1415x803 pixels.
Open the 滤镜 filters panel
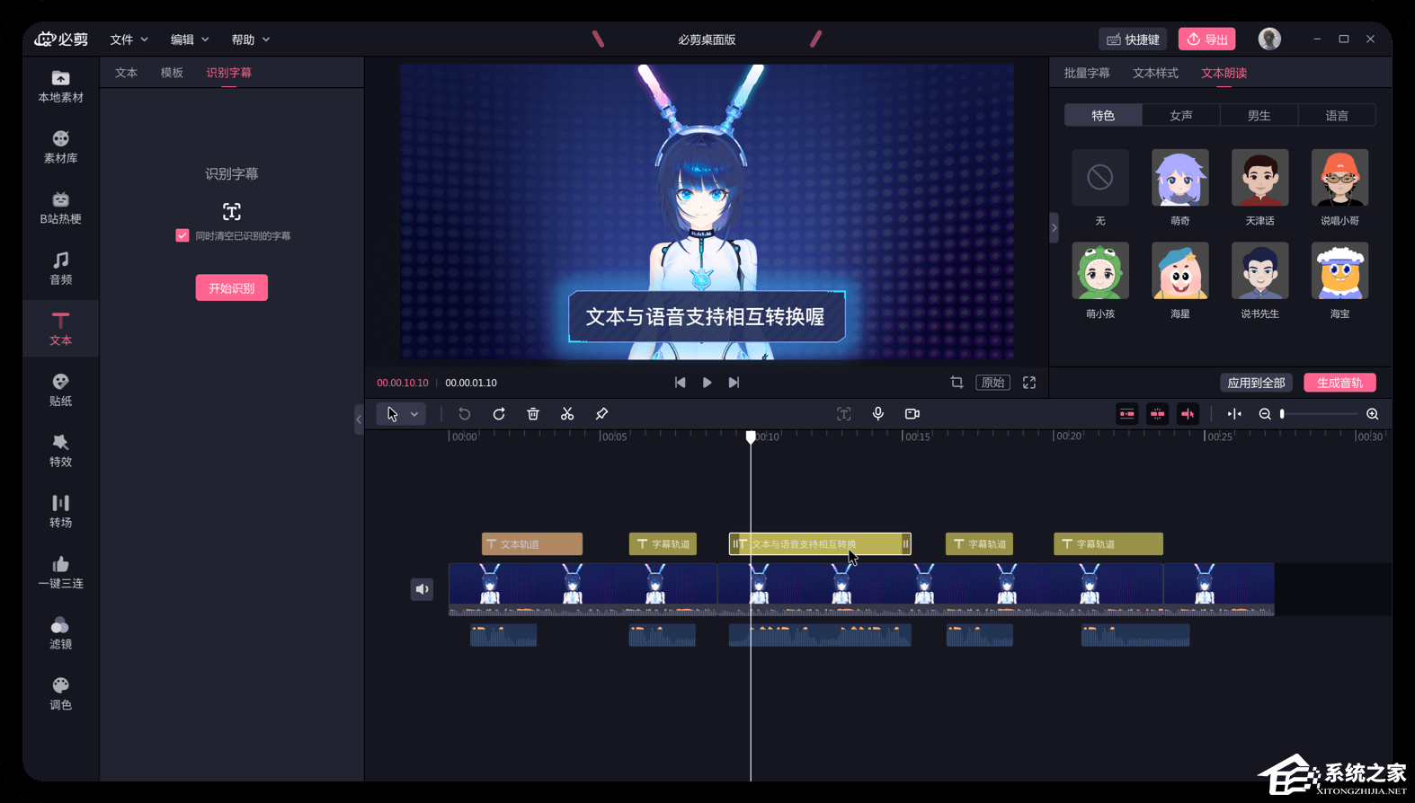tap(60, 633)
